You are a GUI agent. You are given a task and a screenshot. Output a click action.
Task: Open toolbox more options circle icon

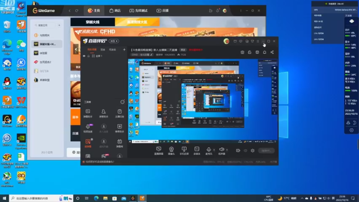[x=123, y=102]
